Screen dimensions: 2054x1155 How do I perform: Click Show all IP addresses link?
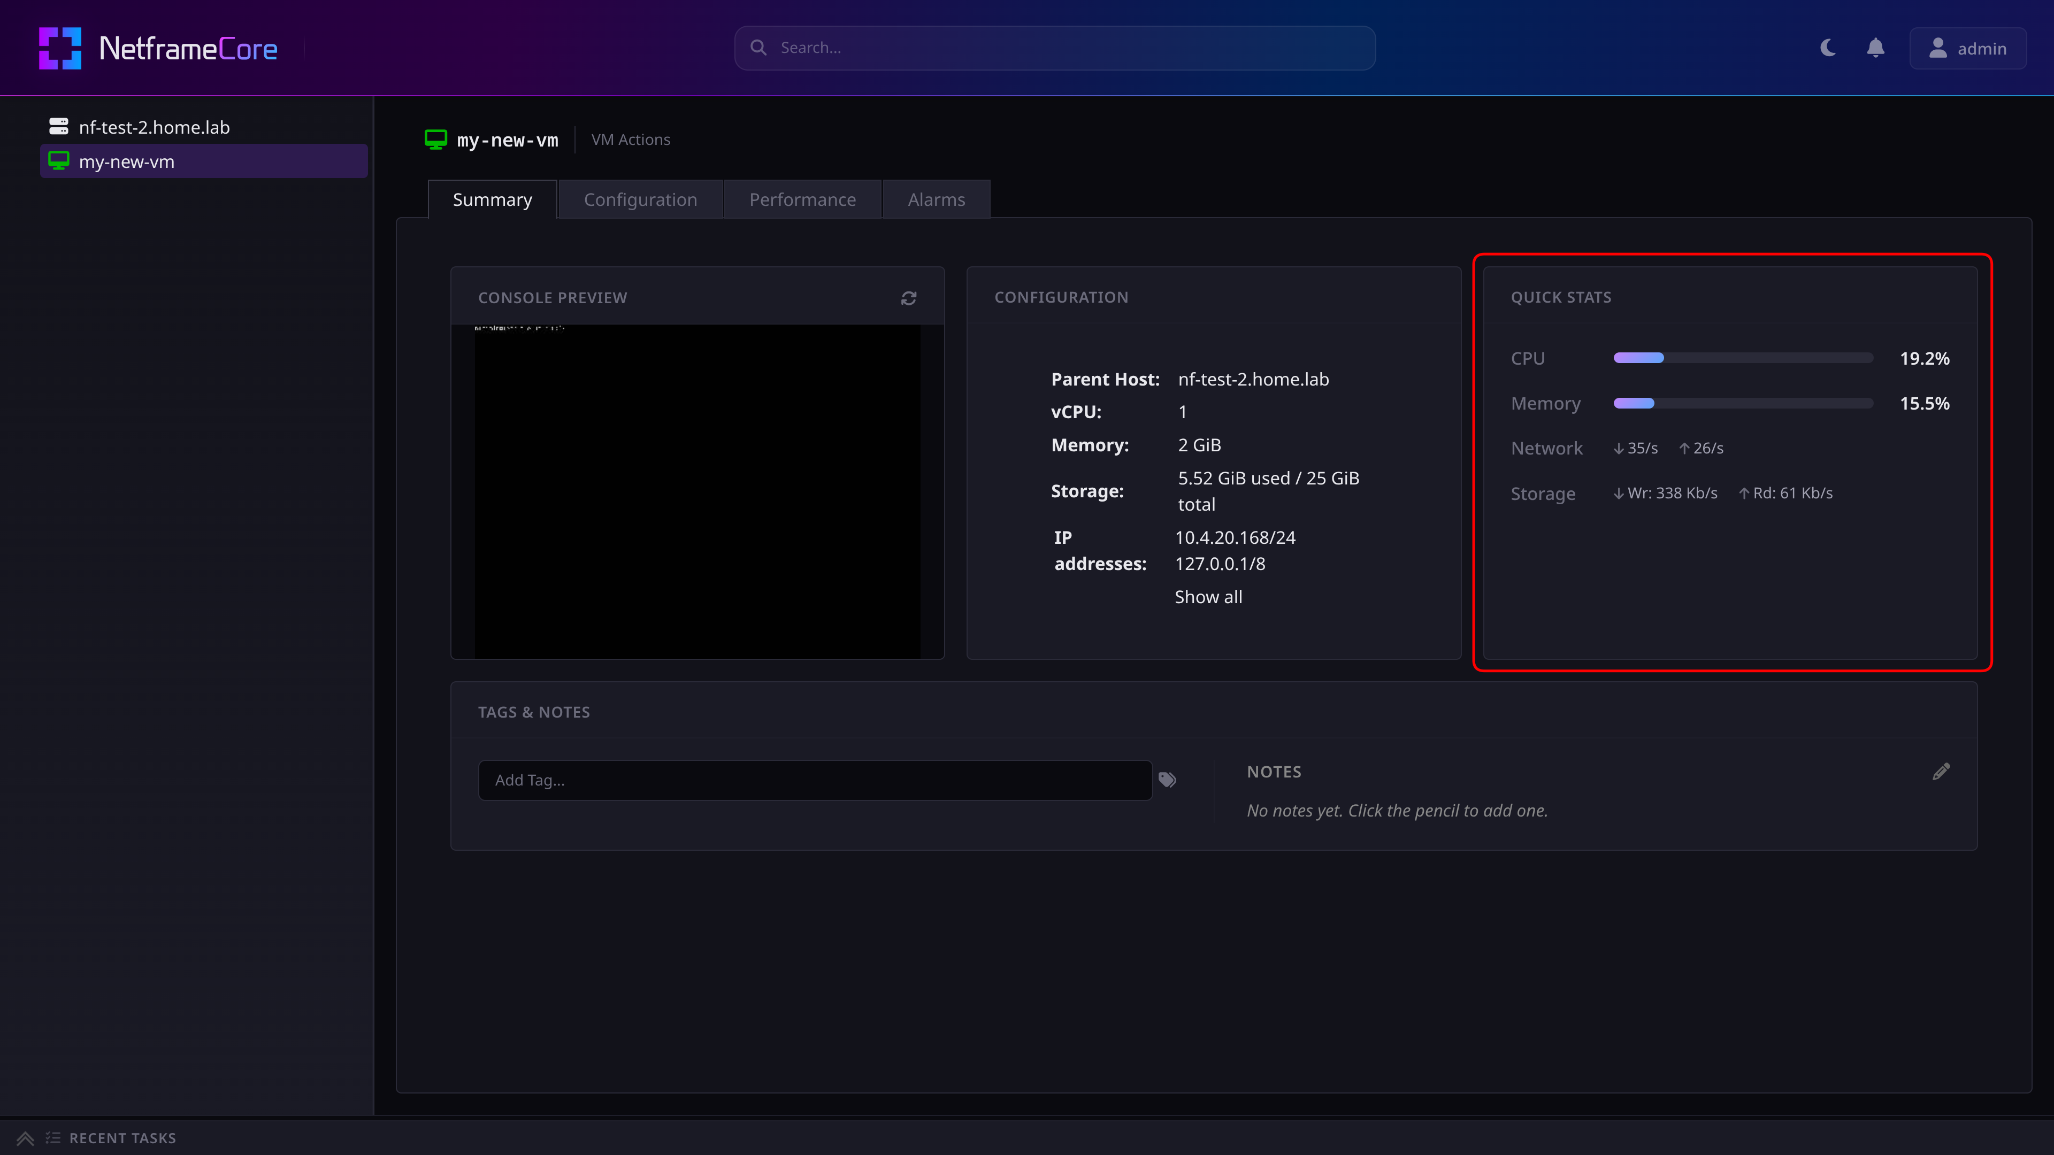coord(1208,597)
